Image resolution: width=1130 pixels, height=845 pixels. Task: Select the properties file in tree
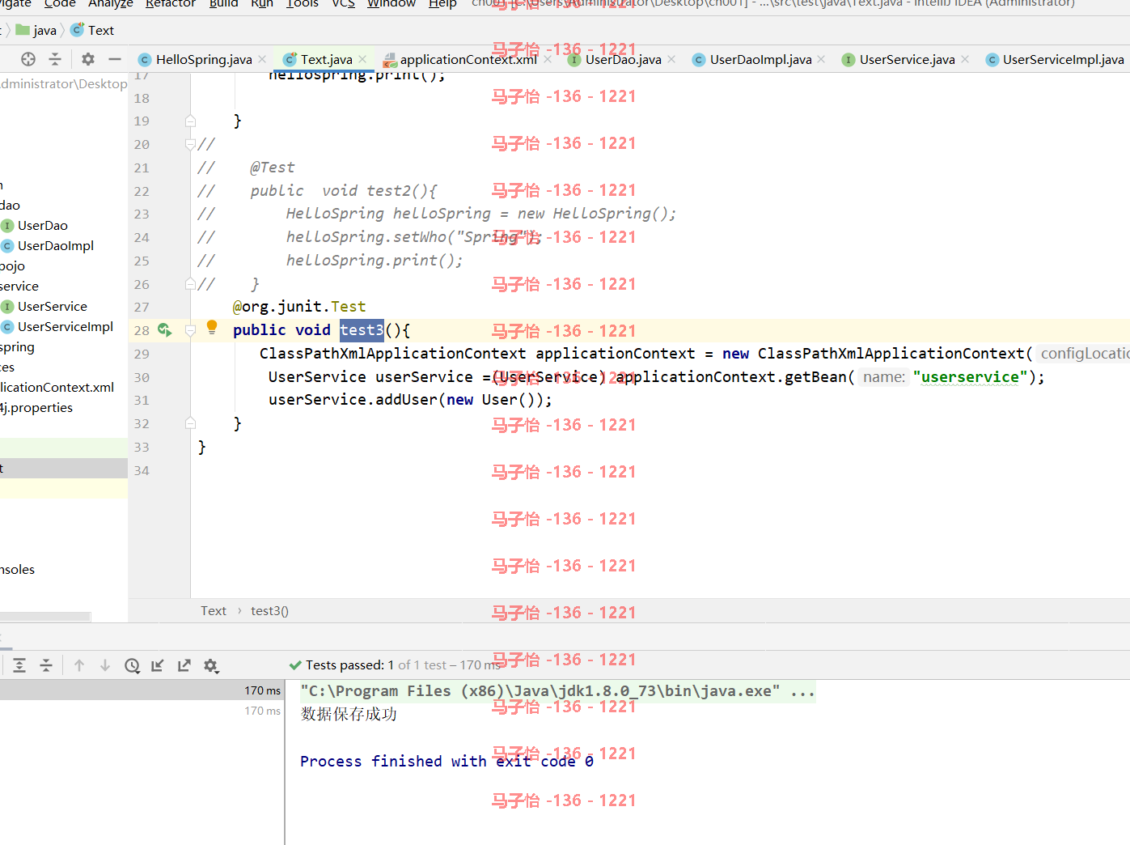pyautogui.click(x=36, y=407)
